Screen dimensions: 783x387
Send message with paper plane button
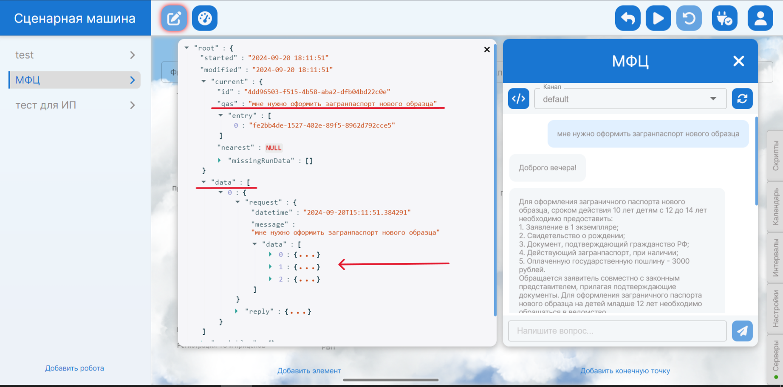742,331
